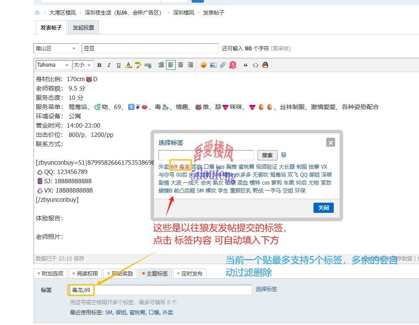Switch to the 发起投票 tab
Screen dimensions: 419x325
[83, 27]
